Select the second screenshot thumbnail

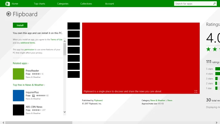click(74, 34)
